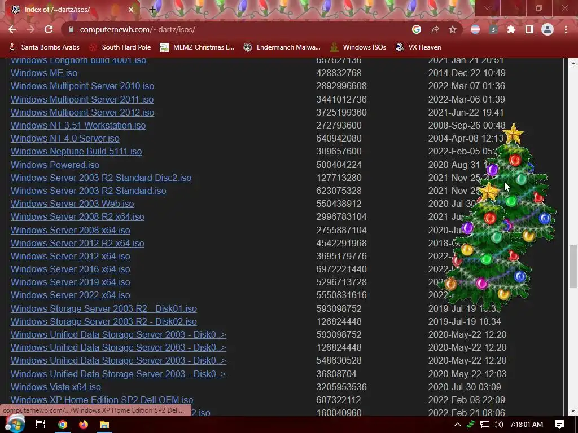Open Endermanch Malware bookmark
This screenshot has height=433, width=578.
(282, 47)
